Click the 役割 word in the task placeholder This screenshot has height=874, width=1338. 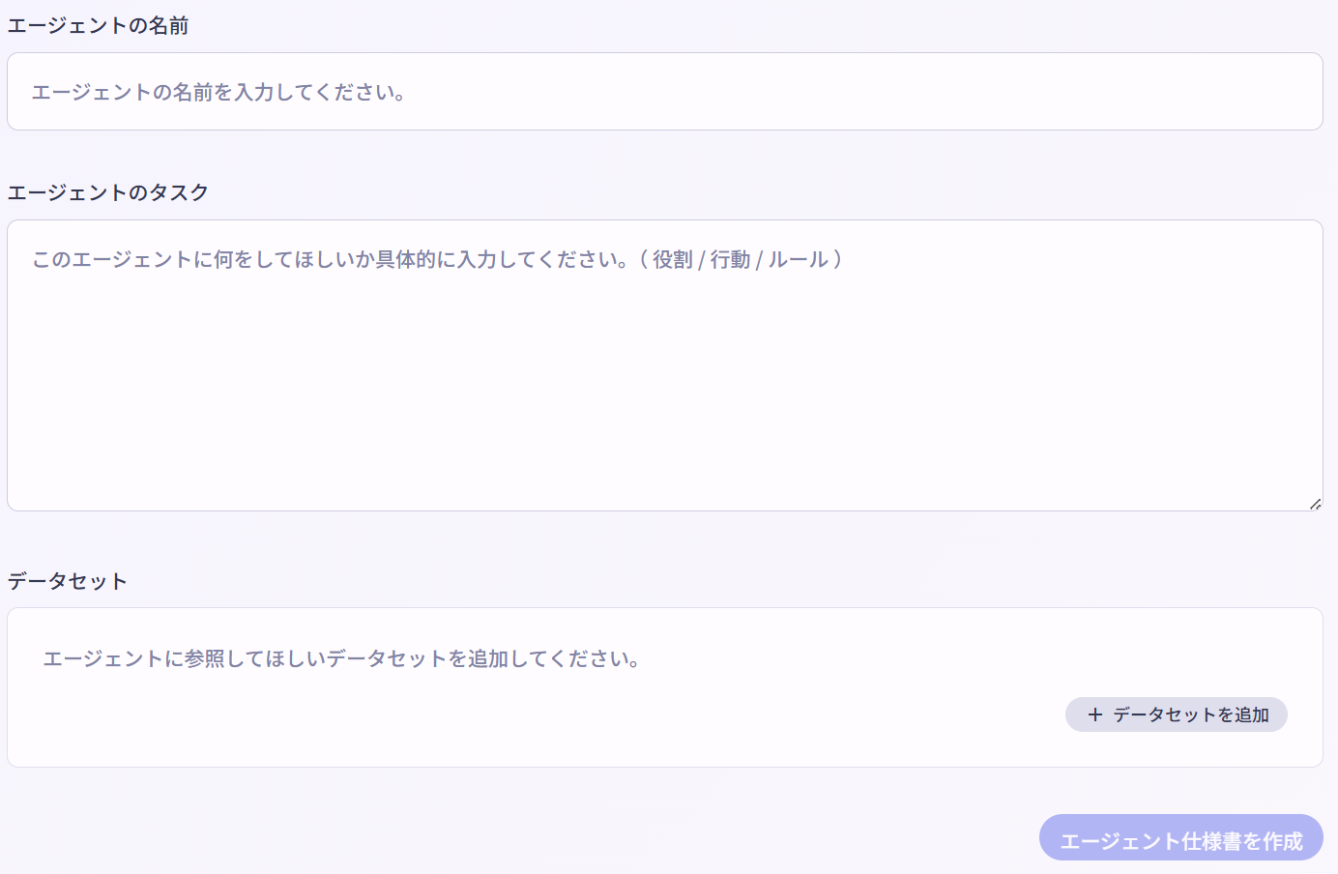[x=673, y=259]
